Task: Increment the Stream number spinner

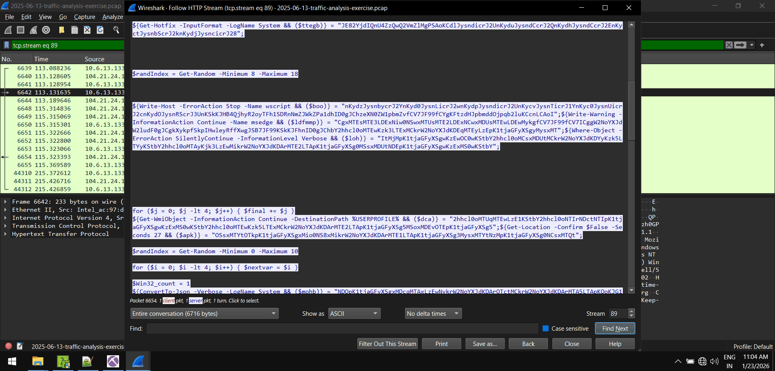Action: (631, 311)
